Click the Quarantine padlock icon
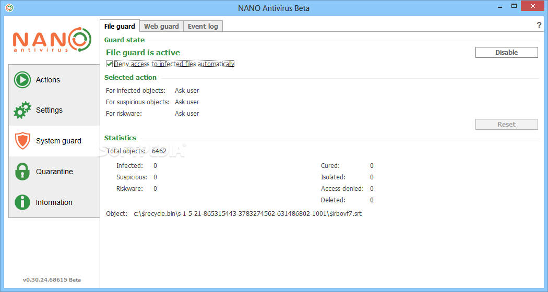This screenshot has height=292, width=548. pos(22,172)
